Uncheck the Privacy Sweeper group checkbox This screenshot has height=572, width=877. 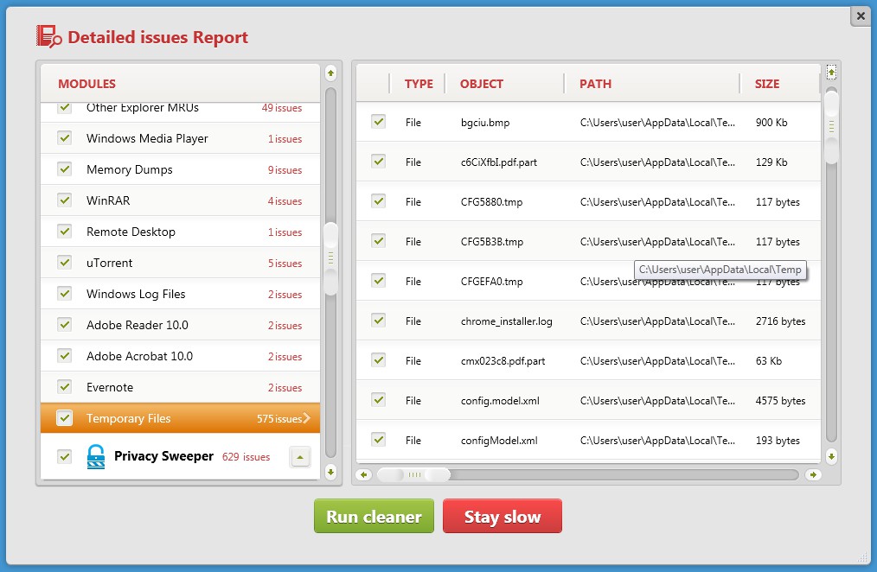[65, 456]
